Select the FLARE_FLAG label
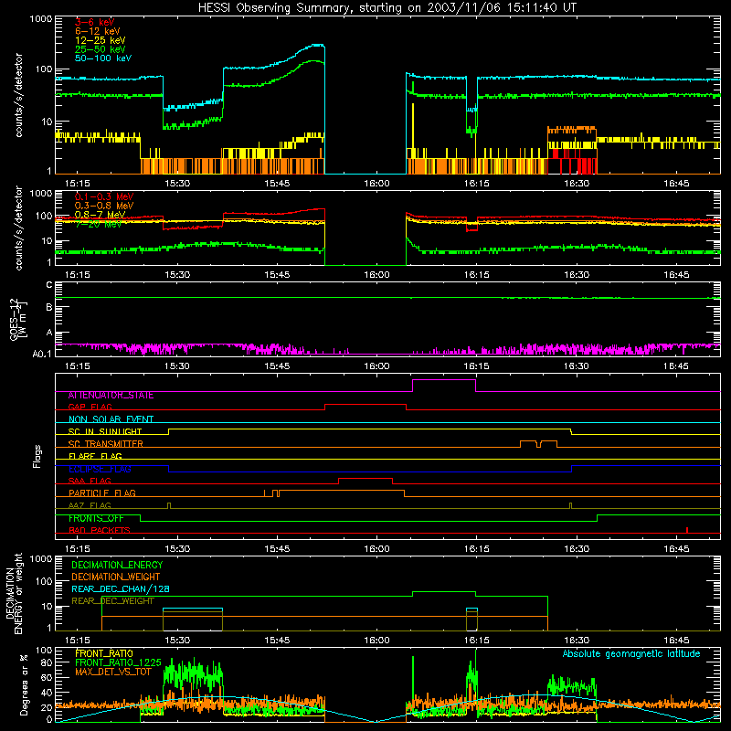The height and width of the screenshot is (731, 731). (95, 456)
